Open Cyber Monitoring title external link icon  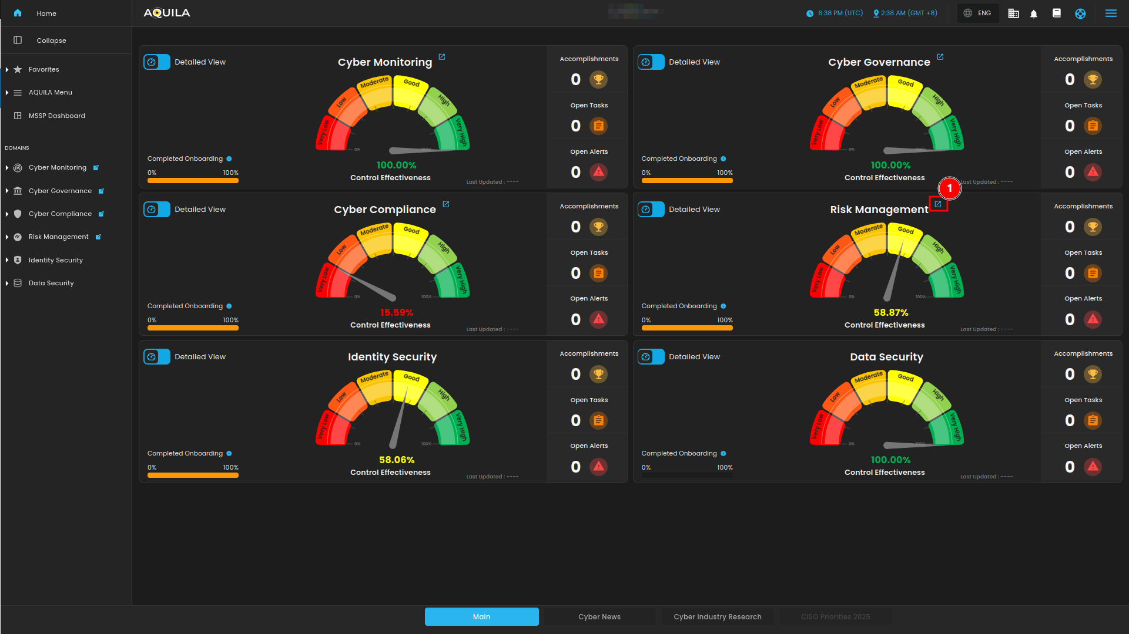click(442, 57)
